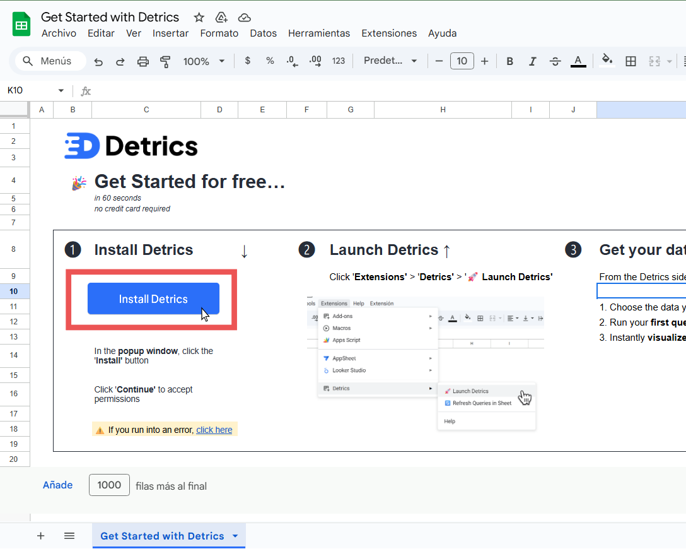
Task: Follow the 'click here' error help link
Action: coord(214,429)
